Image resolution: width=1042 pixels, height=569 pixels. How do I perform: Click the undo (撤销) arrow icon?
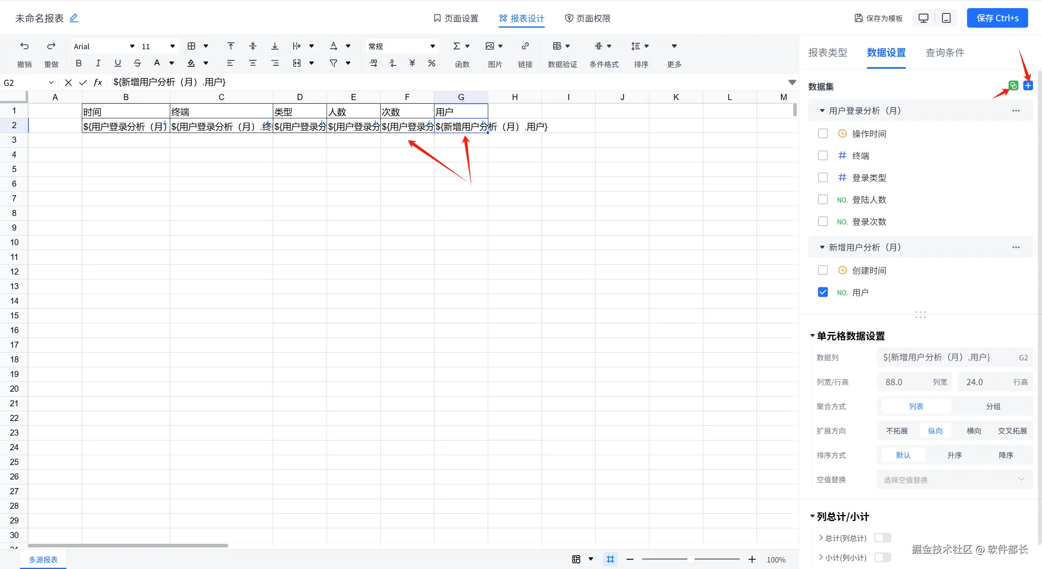pyautogui.click(x=24, y=46)
